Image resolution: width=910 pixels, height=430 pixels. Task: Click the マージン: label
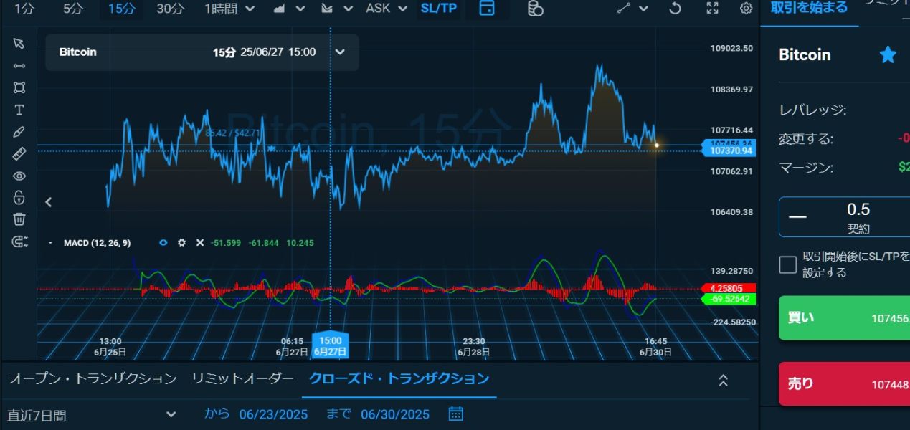(806, 168)
